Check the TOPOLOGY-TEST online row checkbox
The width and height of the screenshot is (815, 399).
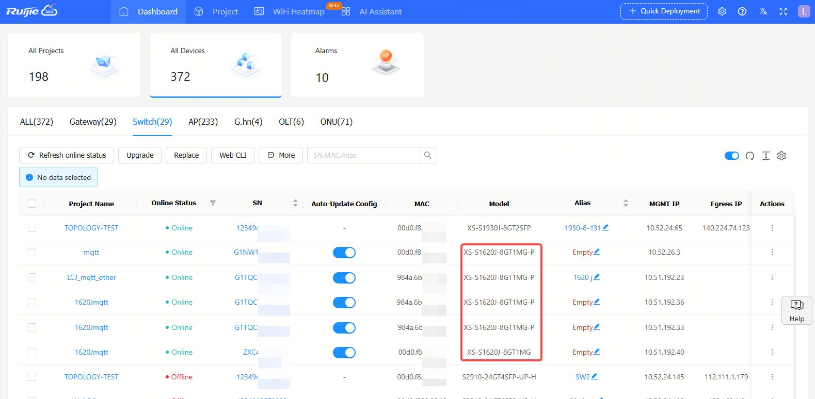(x=32, y=228)
